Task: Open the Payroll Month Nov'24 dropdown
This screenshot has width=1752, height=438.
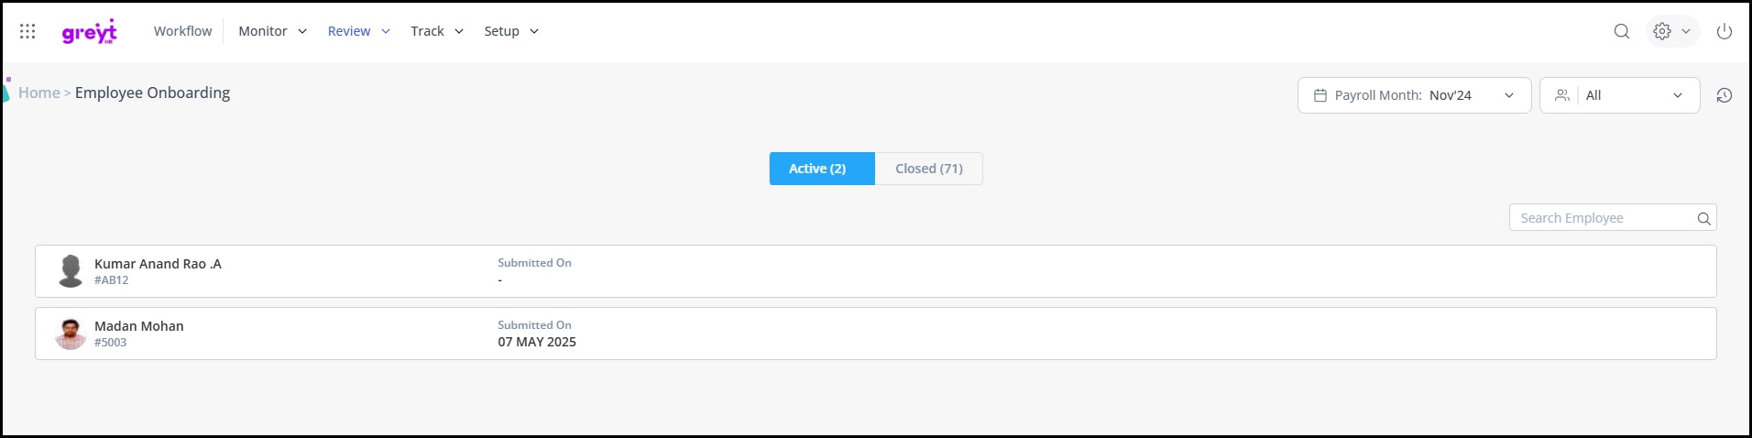Action: click(x=1414, y=95)
